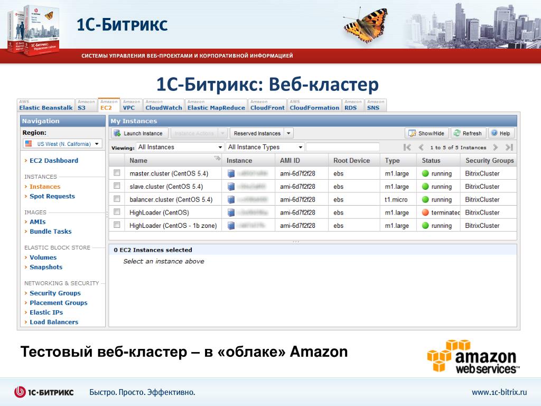Image resolution: width=541 pixels, height=406 pixels.
Task: Open Security Groups in the navigation
Action: [55, 293]
